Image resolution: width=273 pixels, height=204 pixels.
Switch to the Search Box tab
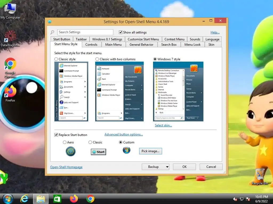click(x=169, y=45)
